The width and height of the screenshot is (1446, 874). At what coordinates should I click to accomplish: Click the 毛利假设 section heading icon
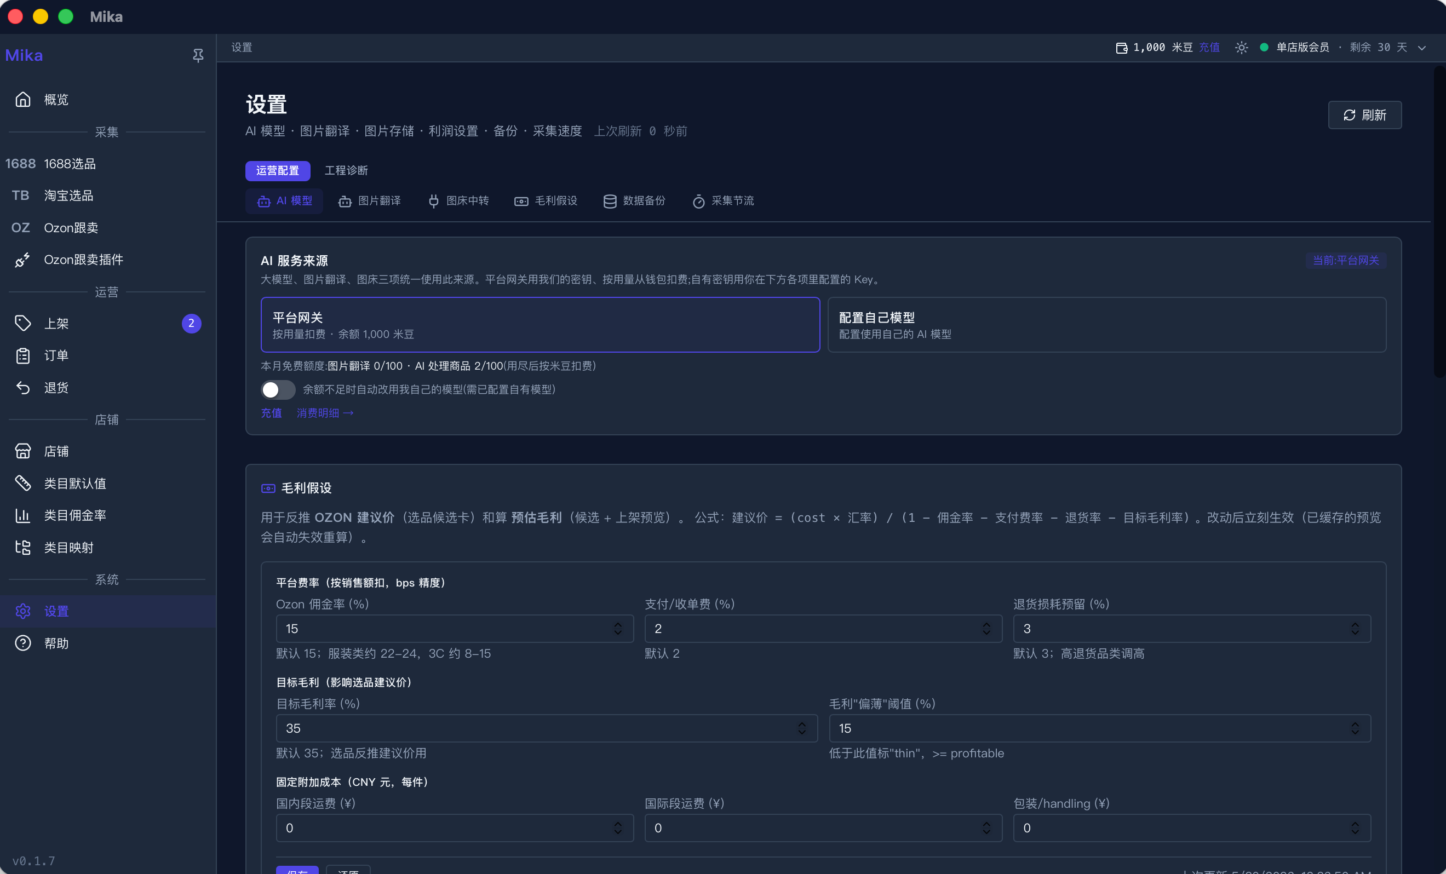click(268, 488)
